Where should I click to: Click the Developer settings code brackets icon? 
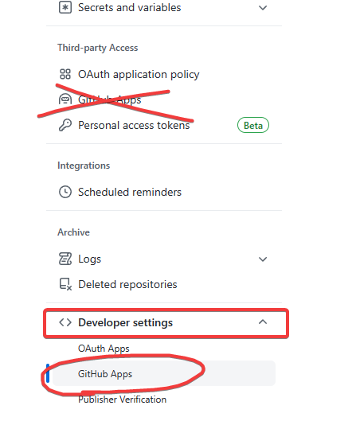65,322
